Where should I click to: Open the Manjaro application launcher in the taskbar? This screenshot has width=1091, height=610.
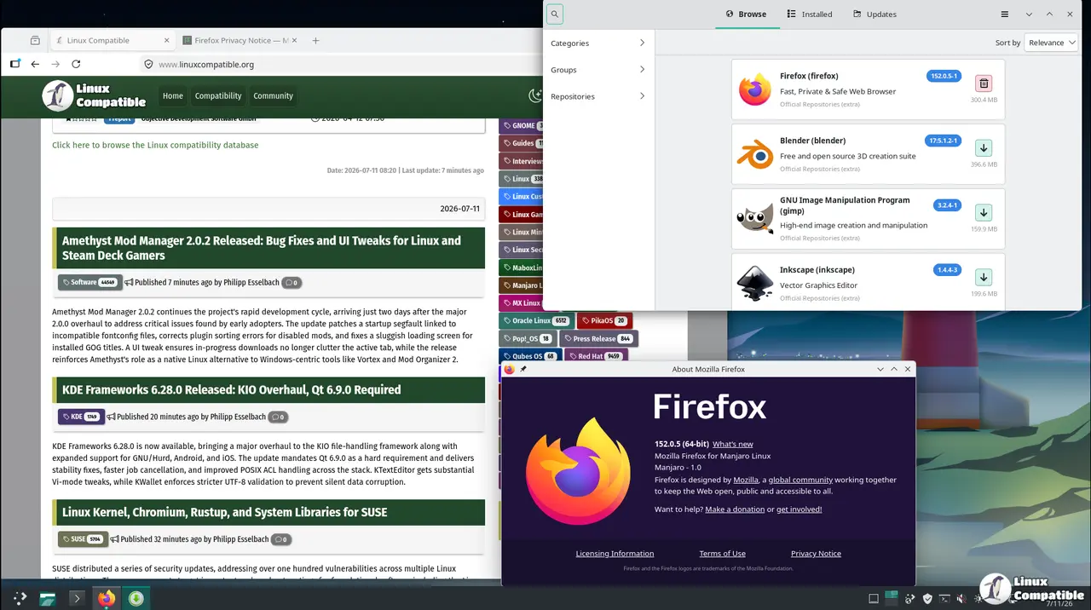20,598
